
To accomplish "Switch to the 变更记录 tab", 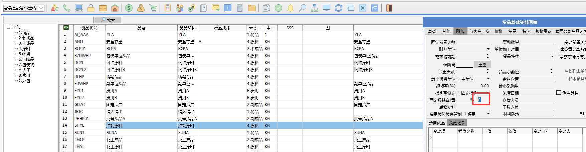I will click(x=456, y=123).
